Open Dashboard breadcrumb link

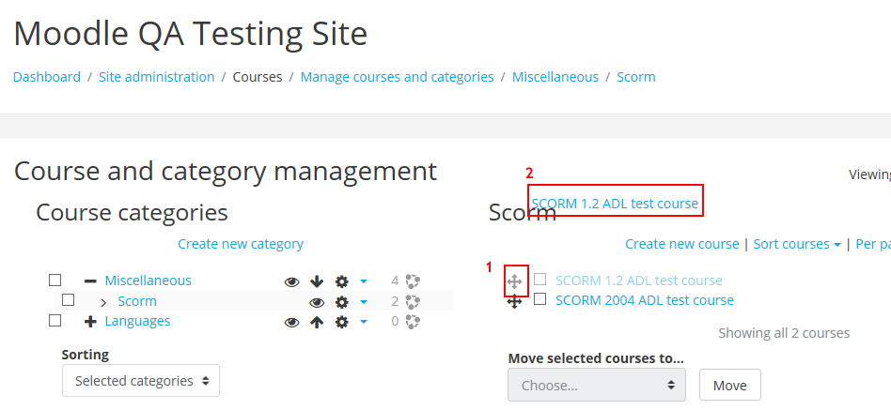tap(47, 77)
